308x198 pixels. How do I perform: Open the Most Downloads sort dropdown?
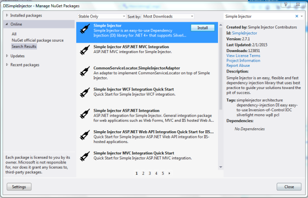pos(168,16)
